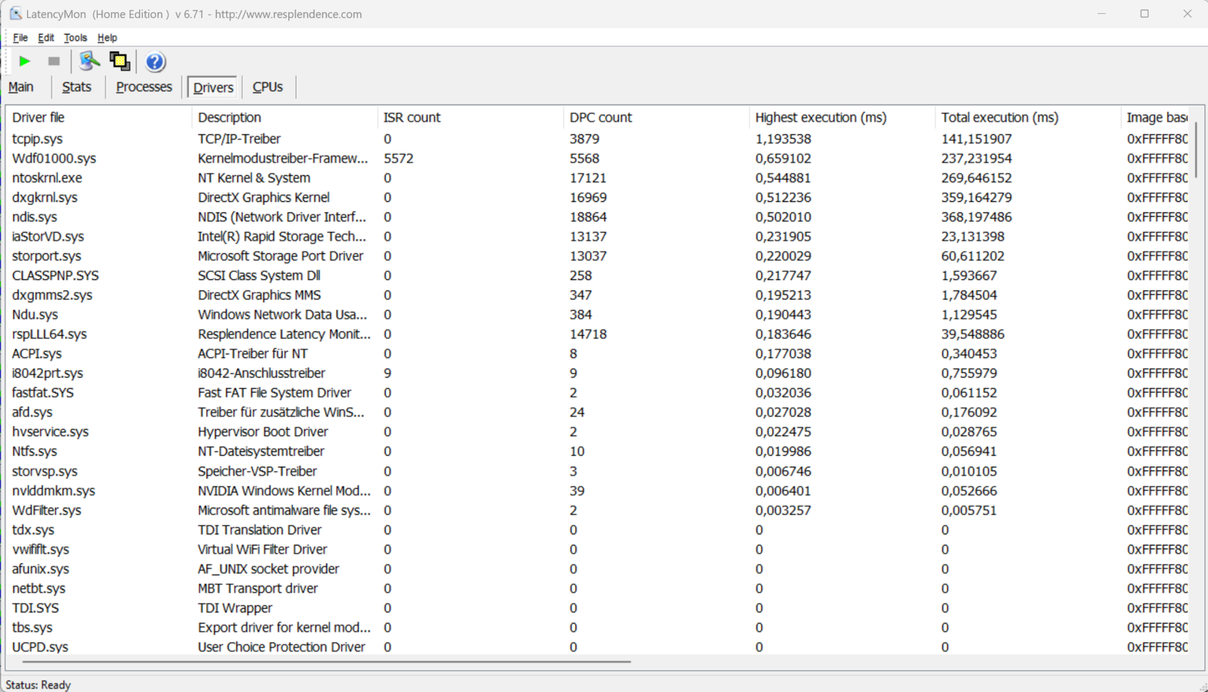Sort by DPC count column header

pyautogui.click(x=600, y=117)
